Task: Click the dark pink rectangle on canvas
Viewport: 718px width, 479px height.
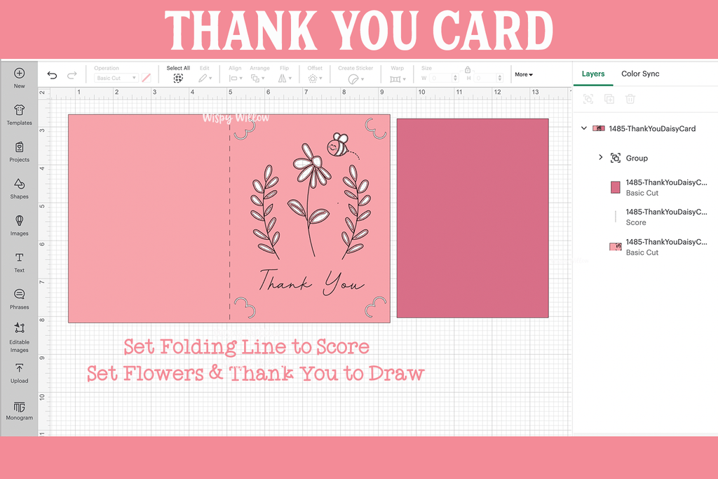Action: [472, 217]
